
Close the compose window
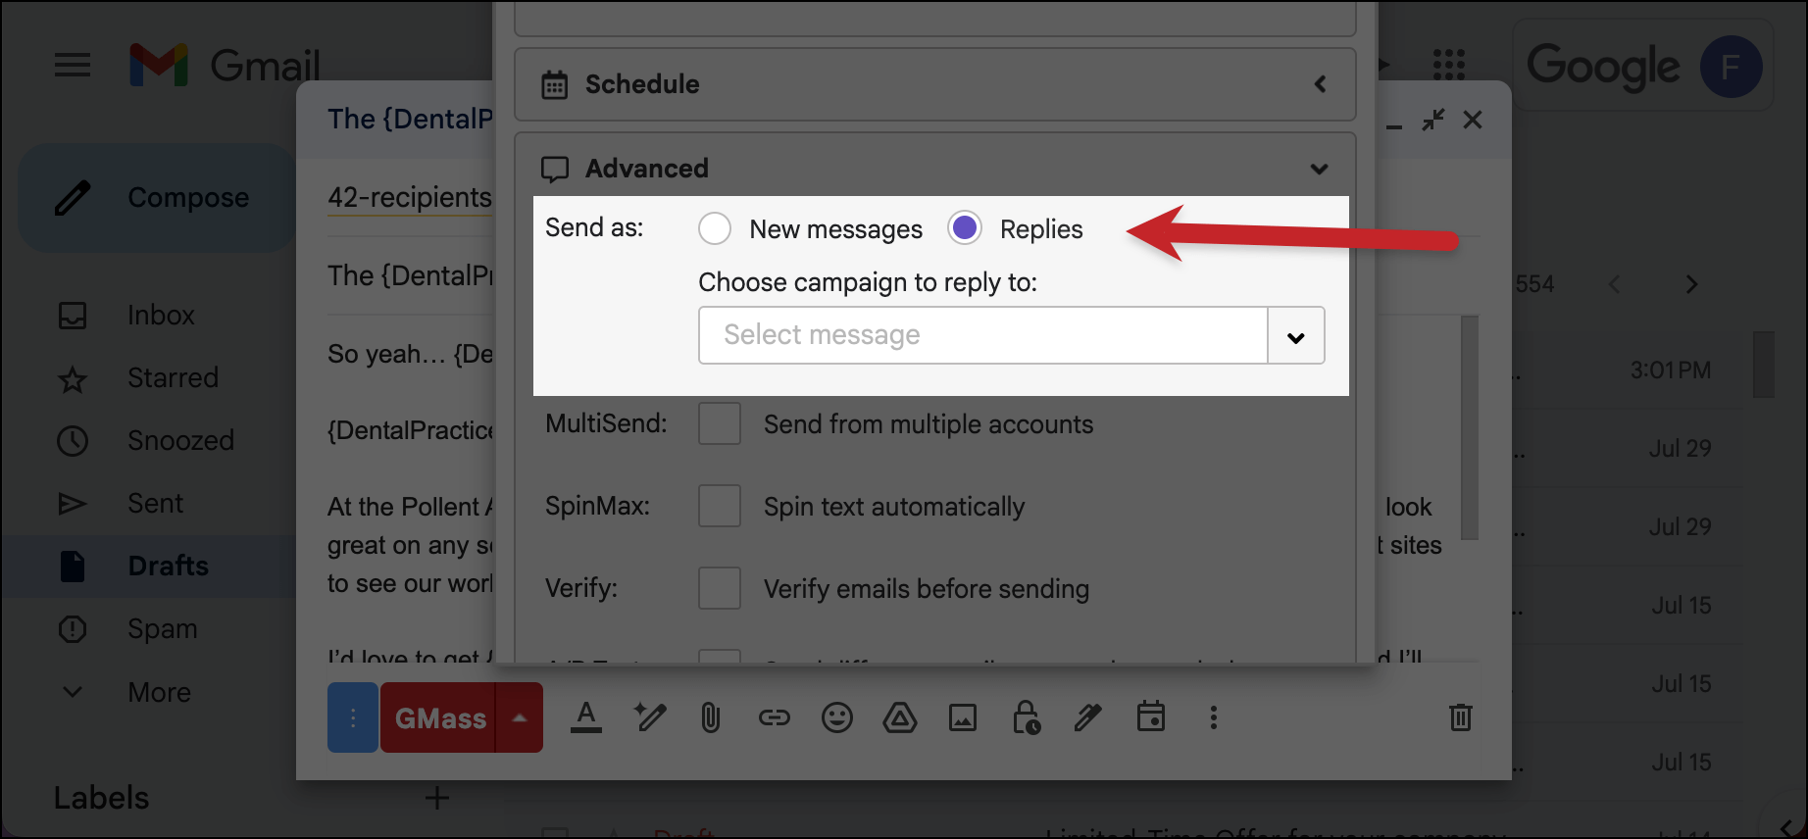pyautogui.click(x=1473, y=120)
